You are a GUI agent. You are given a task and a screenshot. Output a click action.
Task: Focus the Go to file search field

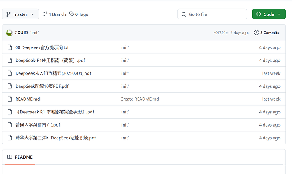tap(212, 14)
